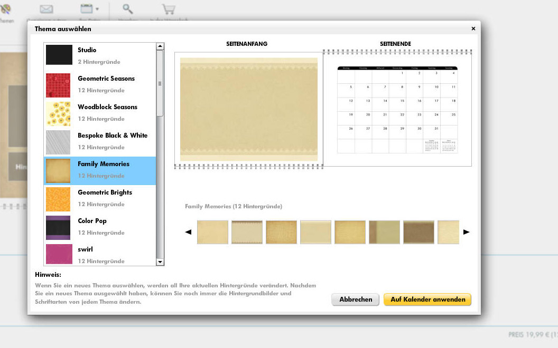558x348 pixels.
Task: Pick the swirl theme
Action: click(99, 254)
